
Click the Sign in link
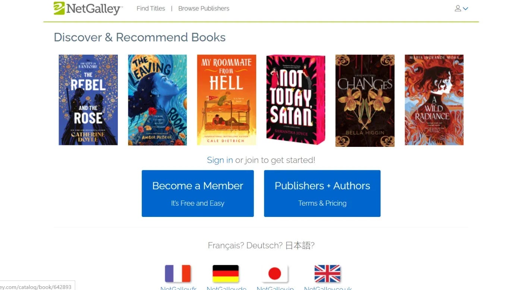[x=220, y=160]
